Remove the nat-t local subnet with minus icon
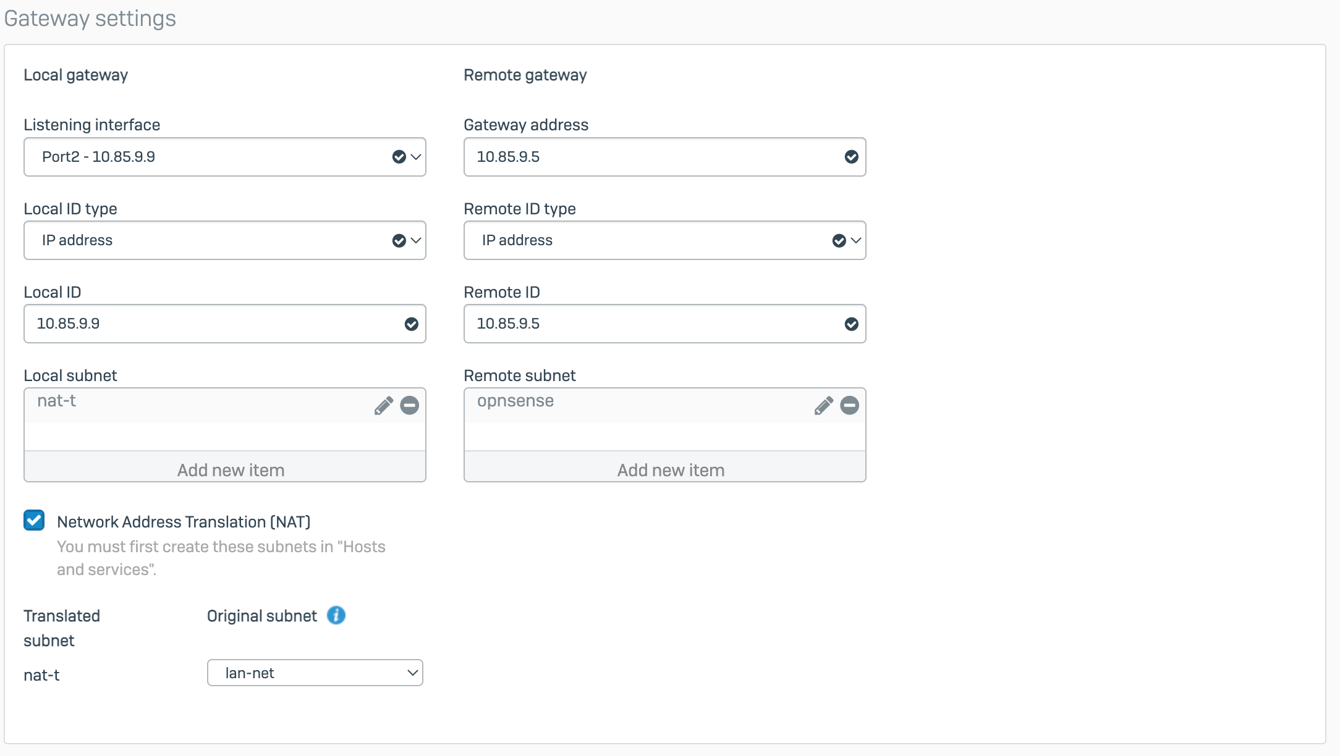 [409, 406]
